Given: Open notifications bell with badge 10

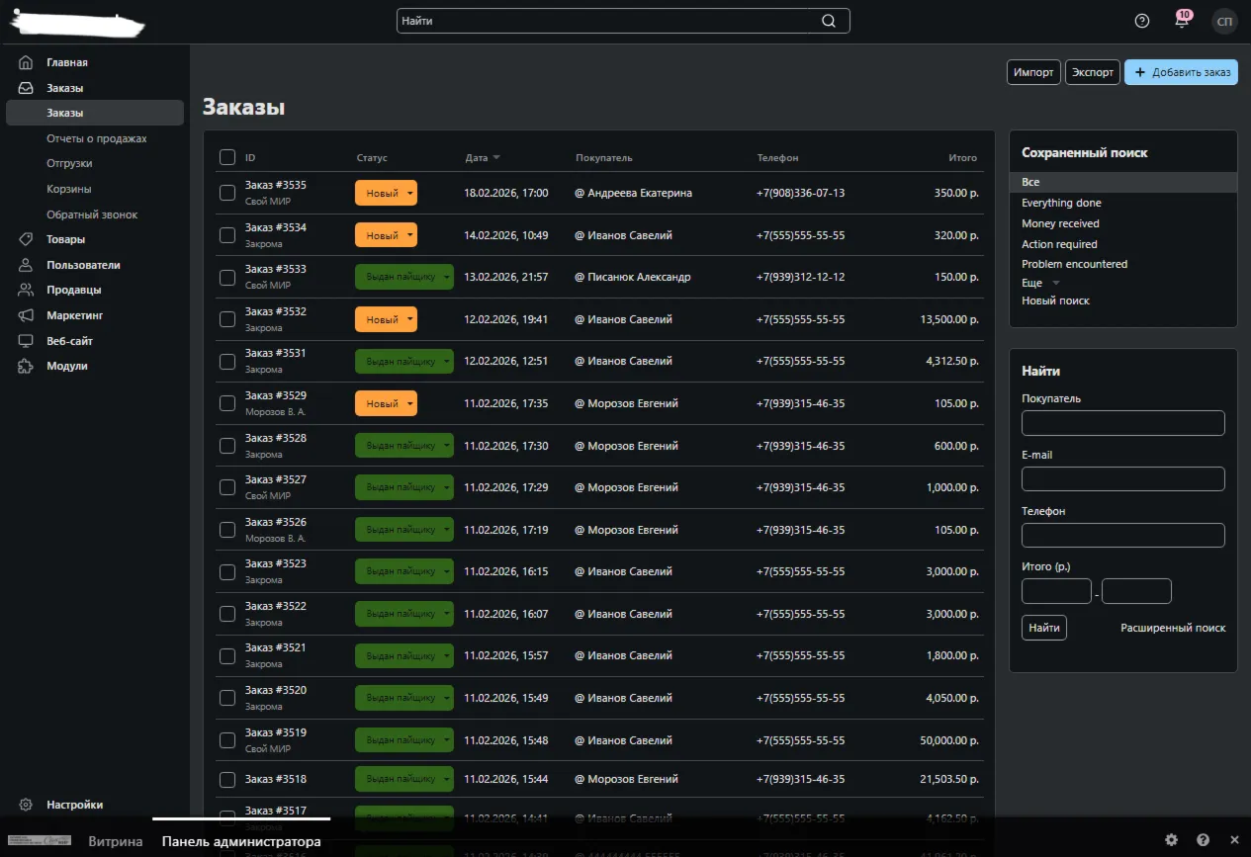Looking at the screenshot, I should coord(1182,21).
